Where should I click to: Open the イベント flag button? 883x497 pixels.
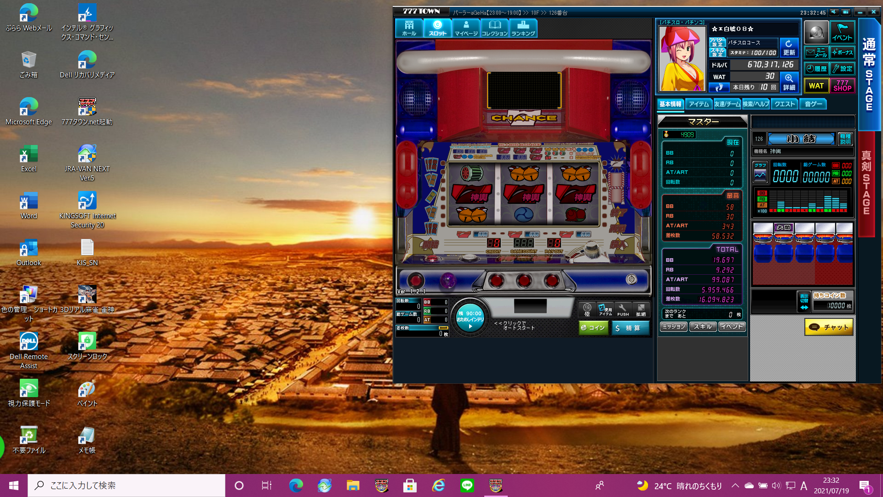coord(843,32)
